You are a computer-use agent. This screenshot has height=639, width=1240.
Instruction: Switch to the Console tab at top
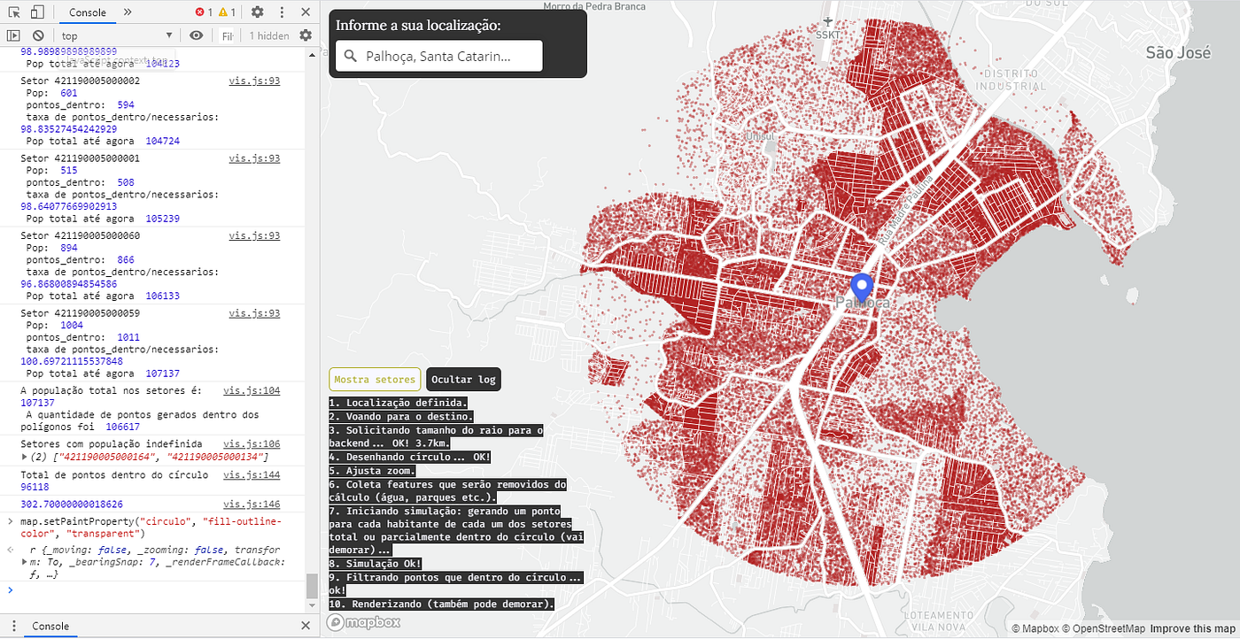tap(87, 12)
